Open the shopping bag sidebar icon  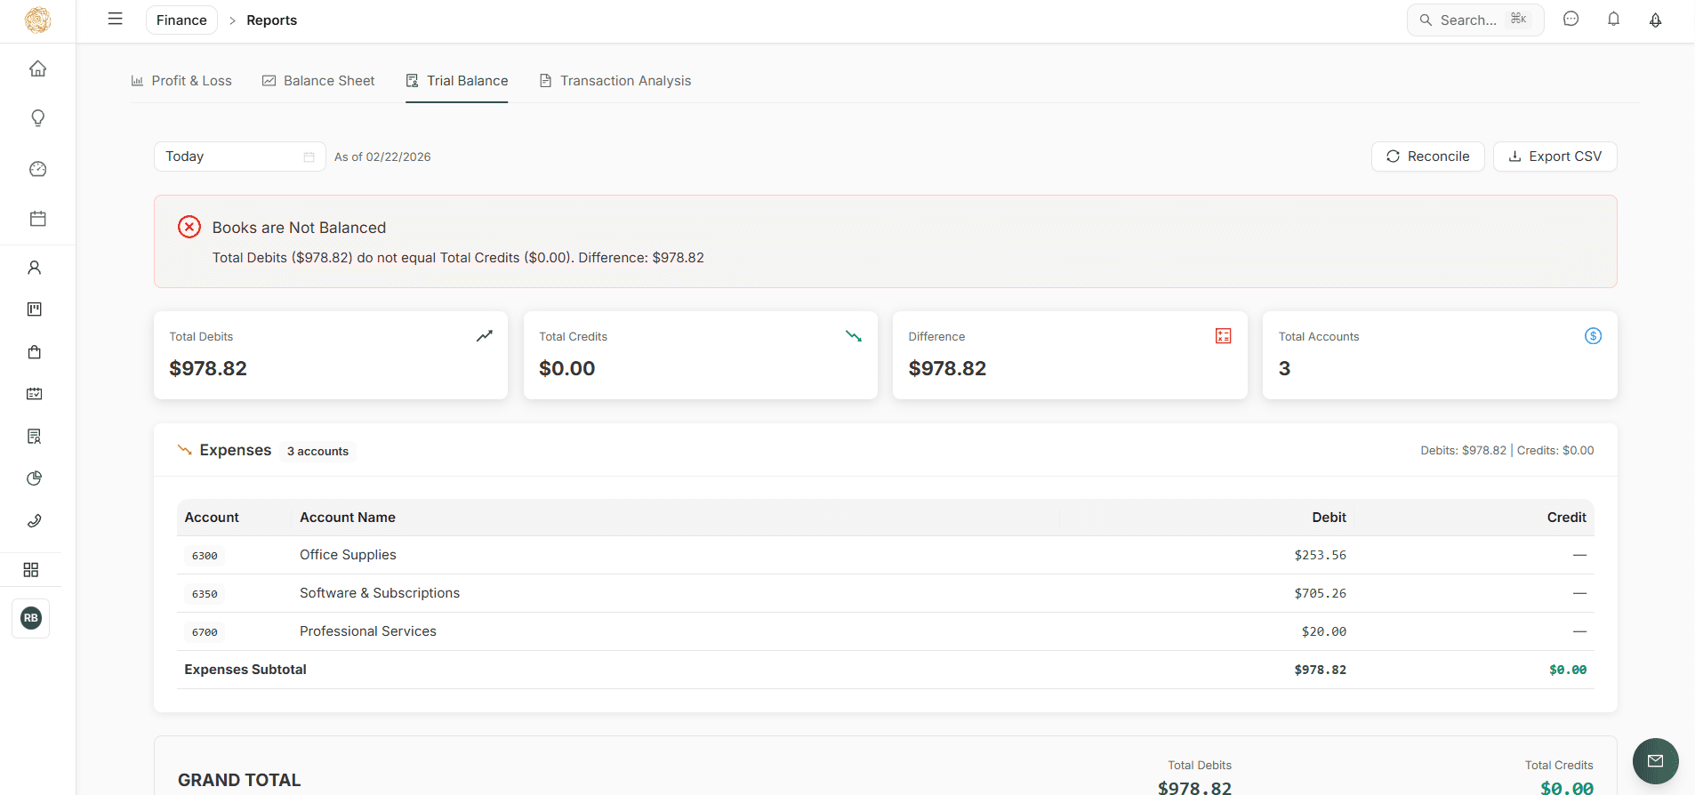[35, 352]
